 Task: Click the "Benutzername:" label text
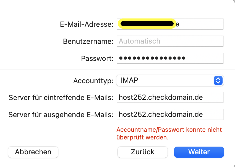click(x=88, y=41)
